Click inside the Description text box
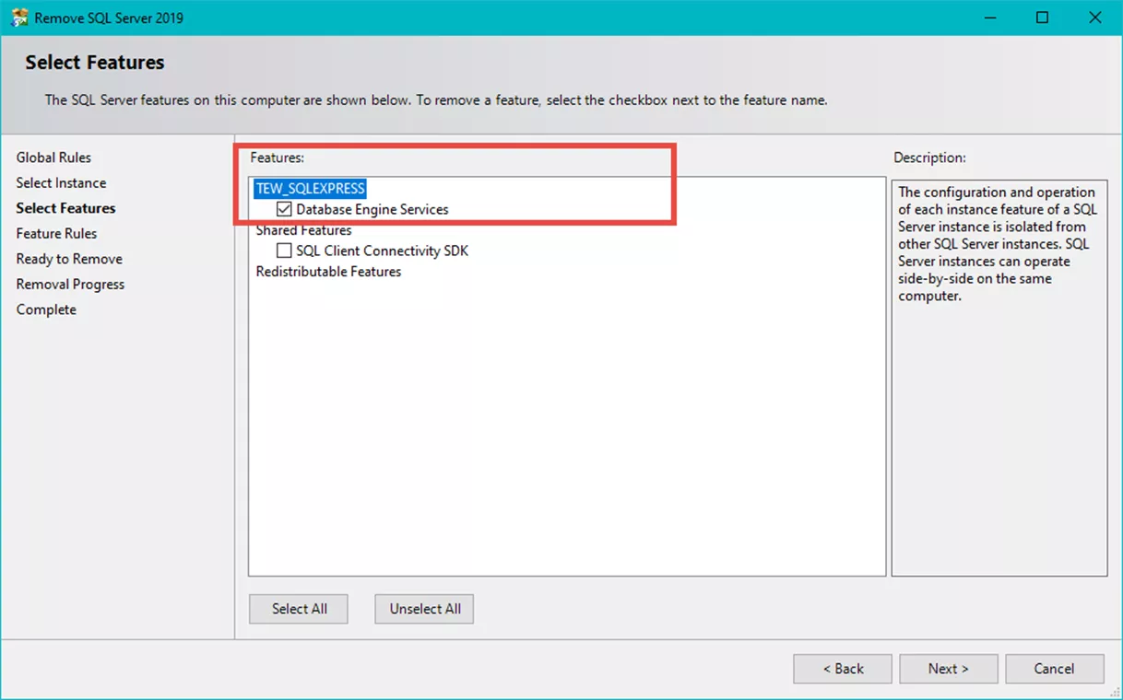Viewport: 1123px width, 700px height. point(999,378)
